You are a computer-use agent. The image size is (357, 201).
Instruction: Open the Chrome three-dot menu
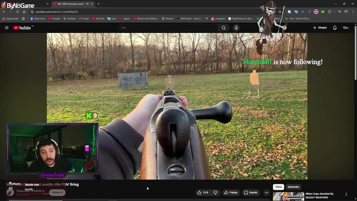(x=353, y=12)
